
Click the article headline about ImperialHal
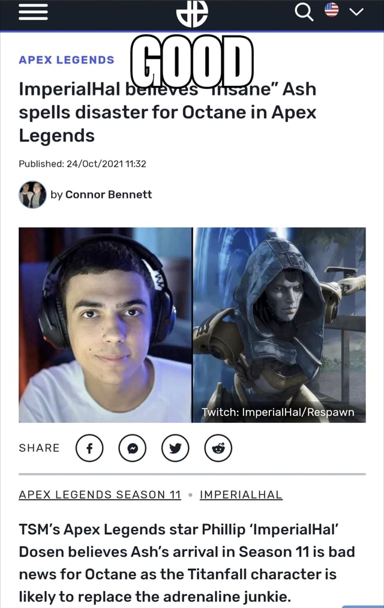(167, 112)
